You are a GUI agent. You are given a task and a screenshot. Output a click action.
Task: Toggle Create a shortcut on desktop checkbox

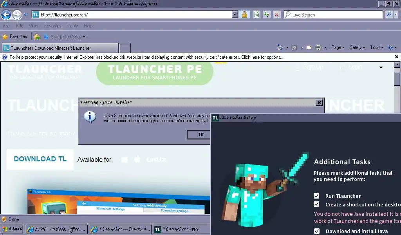[316, 204]
